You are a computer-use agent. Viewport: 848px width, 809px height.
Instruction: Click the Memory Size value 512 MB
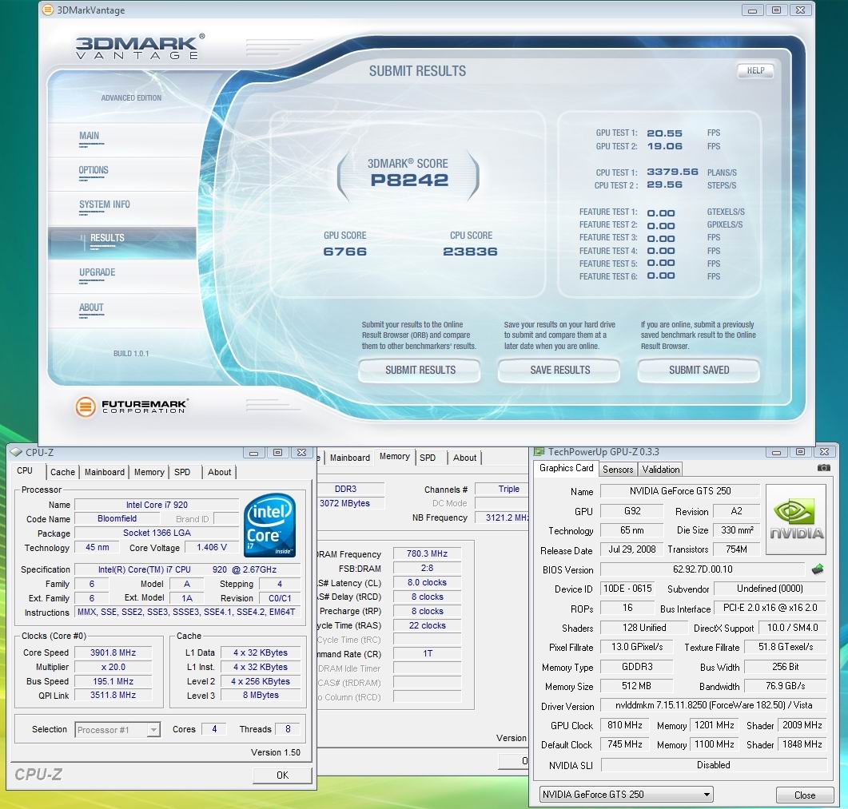636,686
